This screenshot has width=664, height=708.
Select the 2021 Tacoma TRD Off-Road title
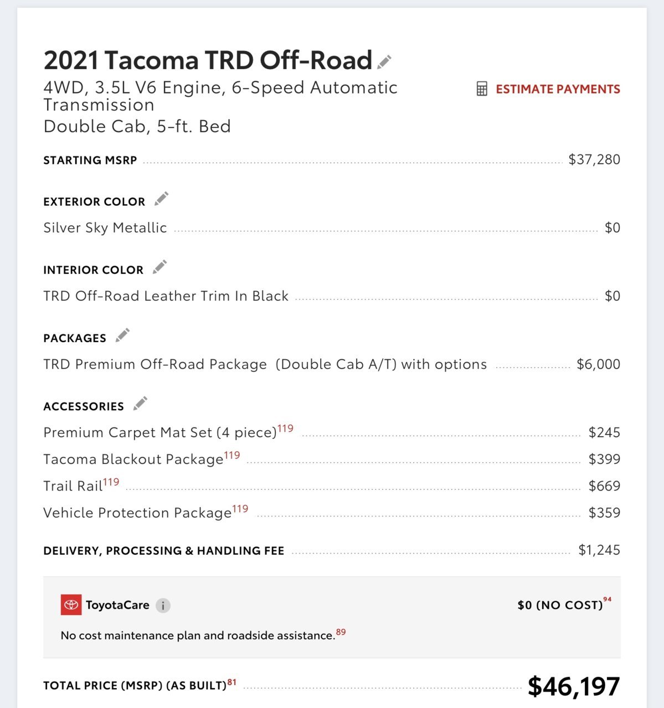(x=208, y=60)
